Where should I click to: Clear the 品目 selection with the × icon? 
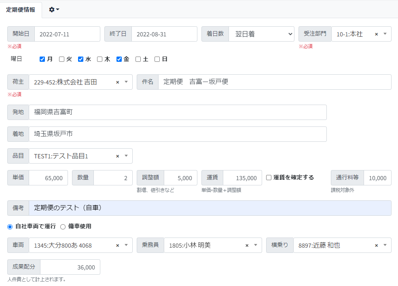tap(117, 156)
